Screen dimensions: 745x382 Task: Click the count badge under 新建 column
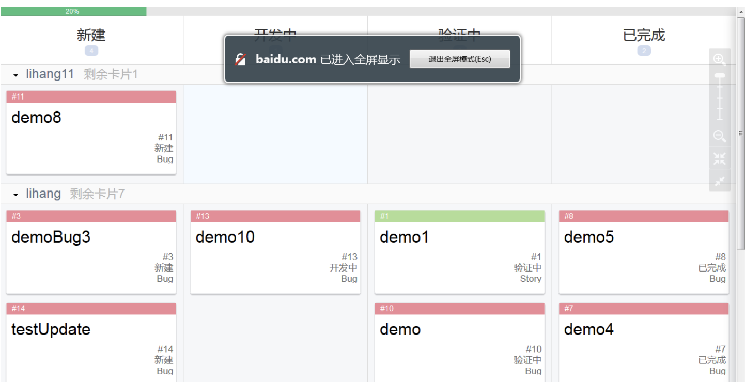(x=91, y=51)
